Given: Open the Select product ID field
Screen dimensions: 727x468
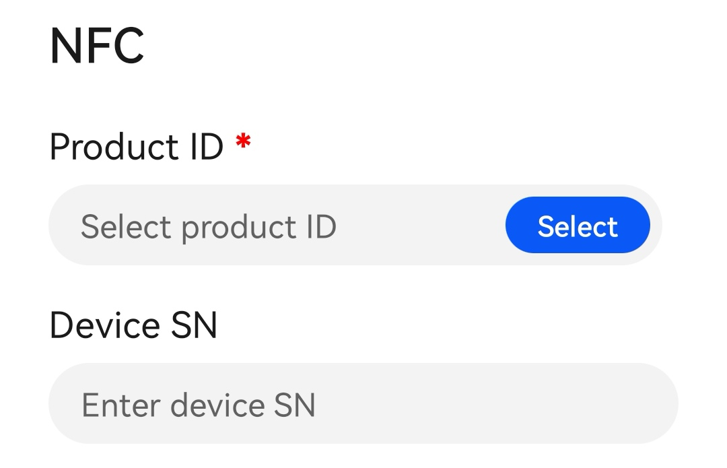Looking at the screenshot, I should pos(355,225).
